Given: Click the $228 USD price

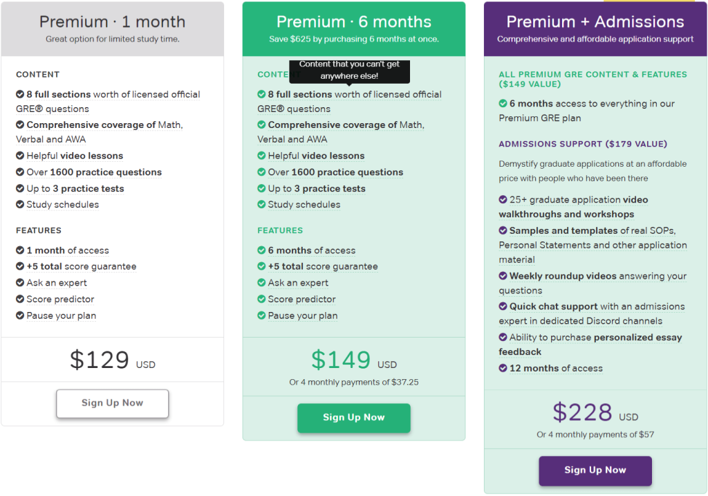Looking at the screenshot, I should pyautogui.click(x=595, y=412).
